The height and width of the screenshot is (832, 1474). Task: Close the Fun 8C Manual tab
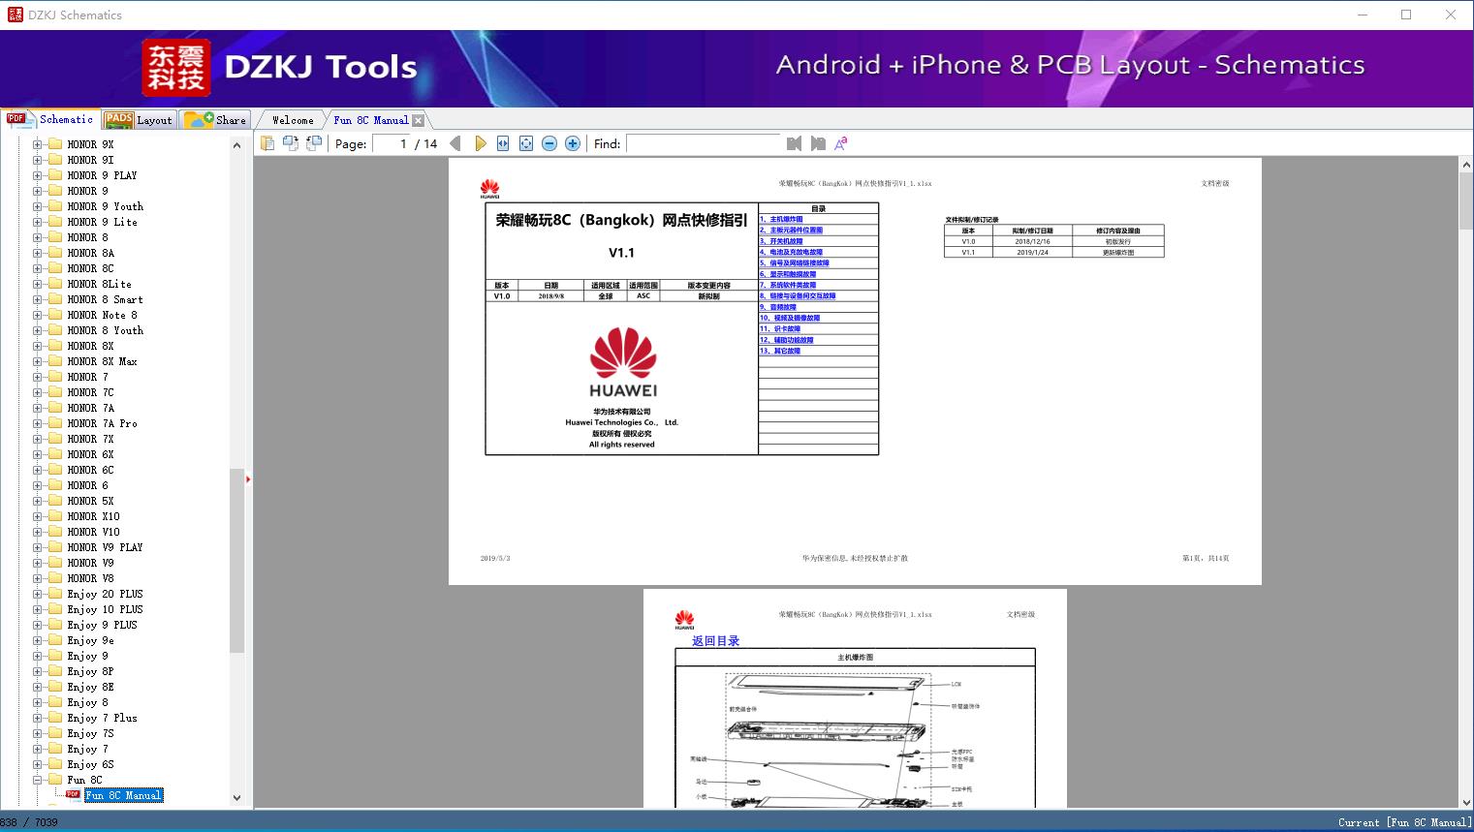(x=418, y=120)
